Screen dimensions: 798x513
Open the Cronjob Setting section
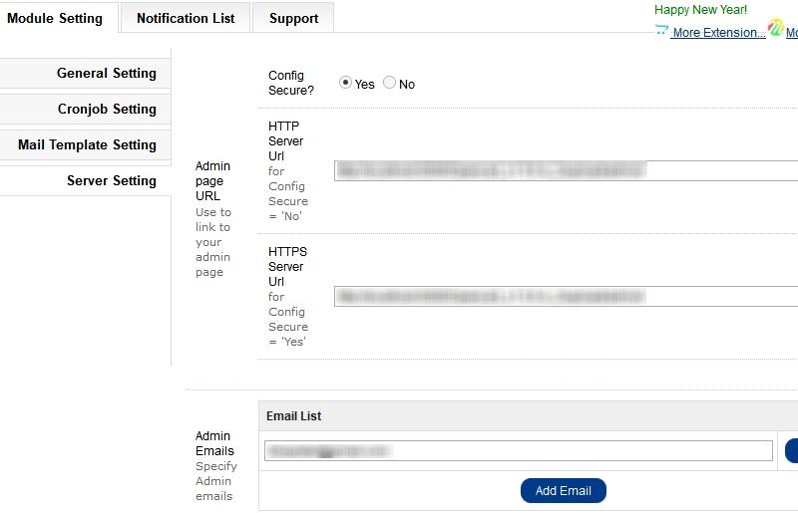[x=106, y=110]
